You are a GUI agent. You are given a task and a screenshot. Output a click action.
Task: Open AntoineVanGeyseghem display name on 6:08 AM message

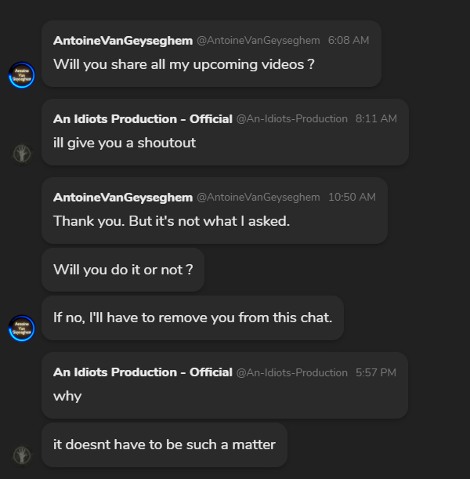[x=123, y=41]
